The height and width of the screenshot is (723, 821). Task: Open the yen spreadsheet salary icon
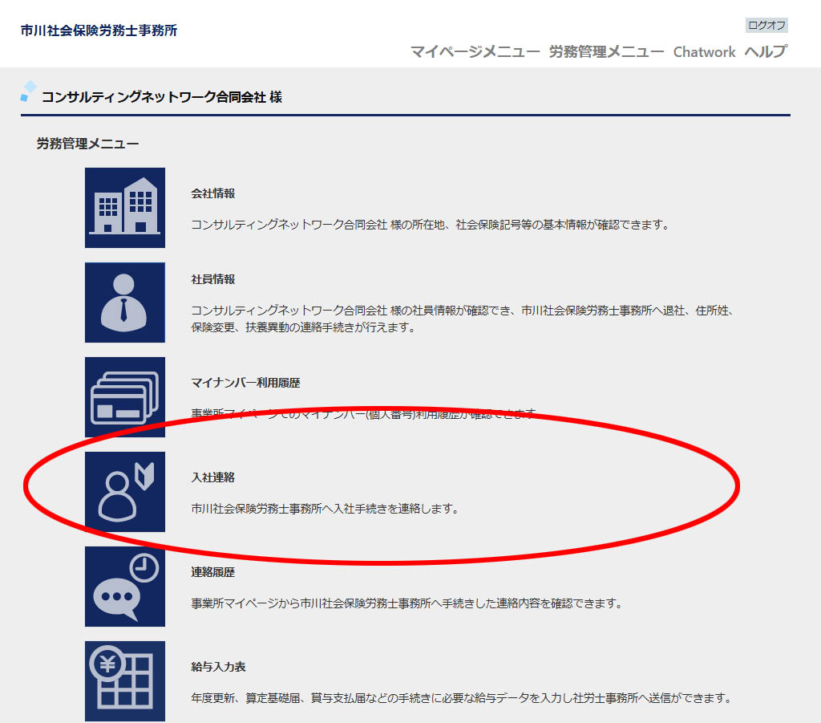click(125, 680)
